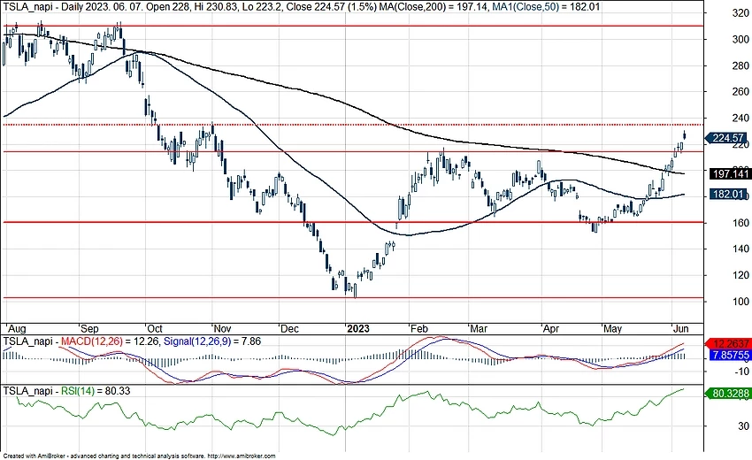Click the green 80.3288 RSI value tag
This screenshot has height=460, width=752.
tap(728, 394)
